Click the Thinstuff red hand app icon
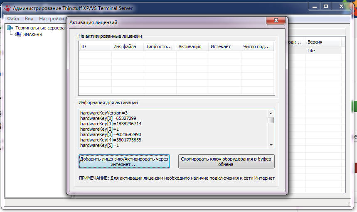The height and width of the screenshot is (212, 357). click(7, 8)
